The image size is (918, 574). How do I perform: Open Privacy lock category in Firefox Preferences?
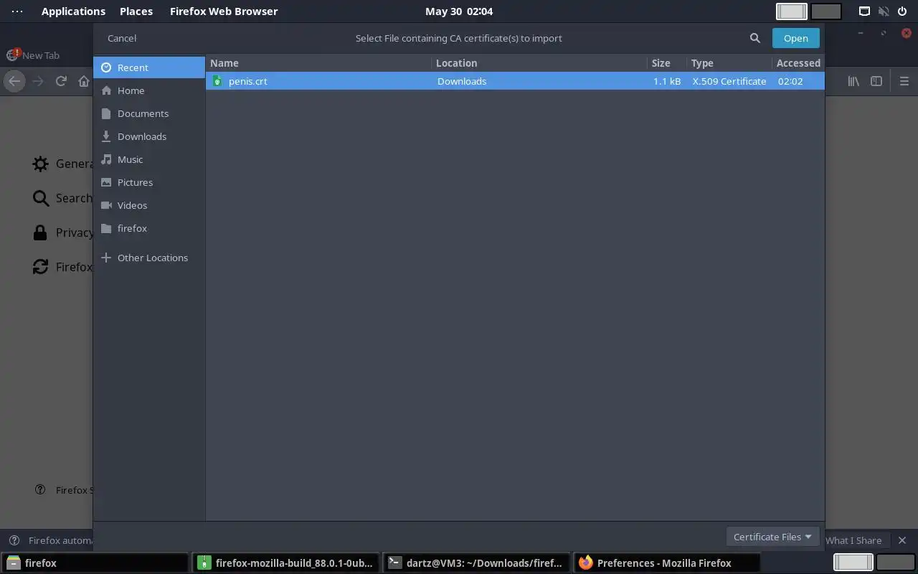click(x=41, y=232)
